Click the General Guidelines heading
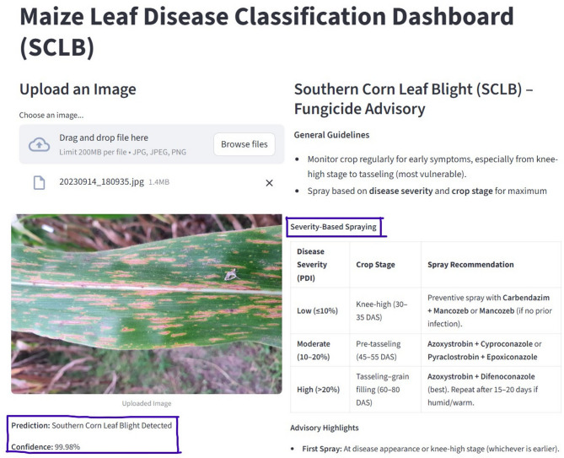This screenshot has height=458, width=564. click(x=331, y=135)
